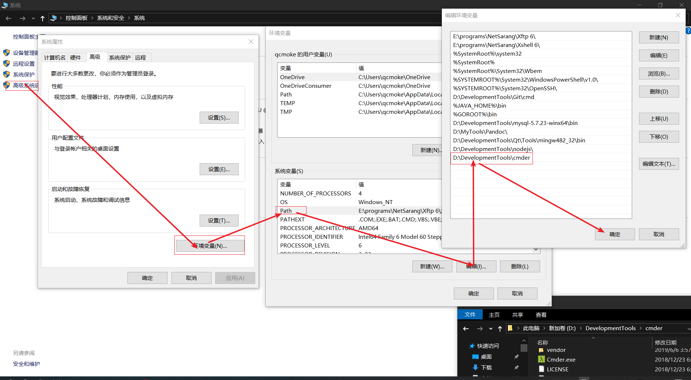Screen dimensions: 691x380
Task: Switch to the 系统保护 tab
Action: 119,57
